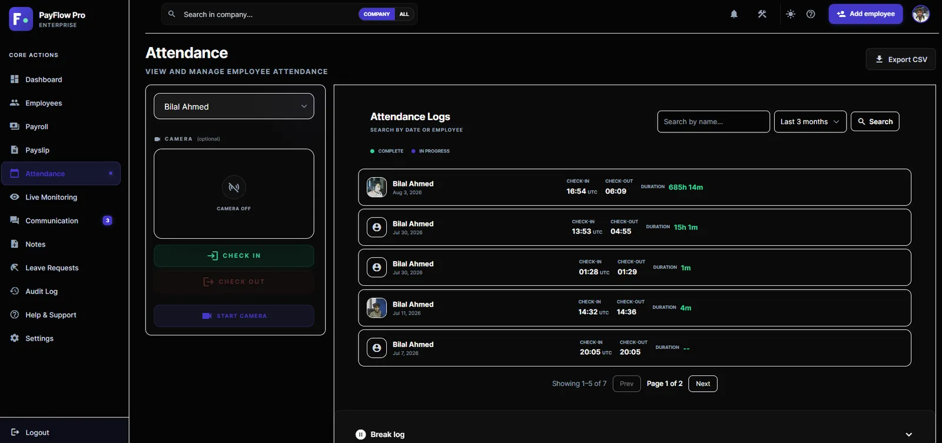The height and width of the screenshot is (443, 942).
Task: Click avatar icon on the Jul 7, 2026 record
Action: point(377,348)
